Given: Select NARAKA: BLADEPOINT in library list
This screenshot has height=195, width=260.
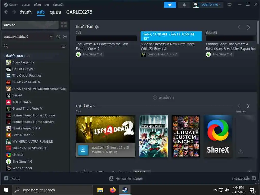Looking at the screenshot, I should coord(30,148).
